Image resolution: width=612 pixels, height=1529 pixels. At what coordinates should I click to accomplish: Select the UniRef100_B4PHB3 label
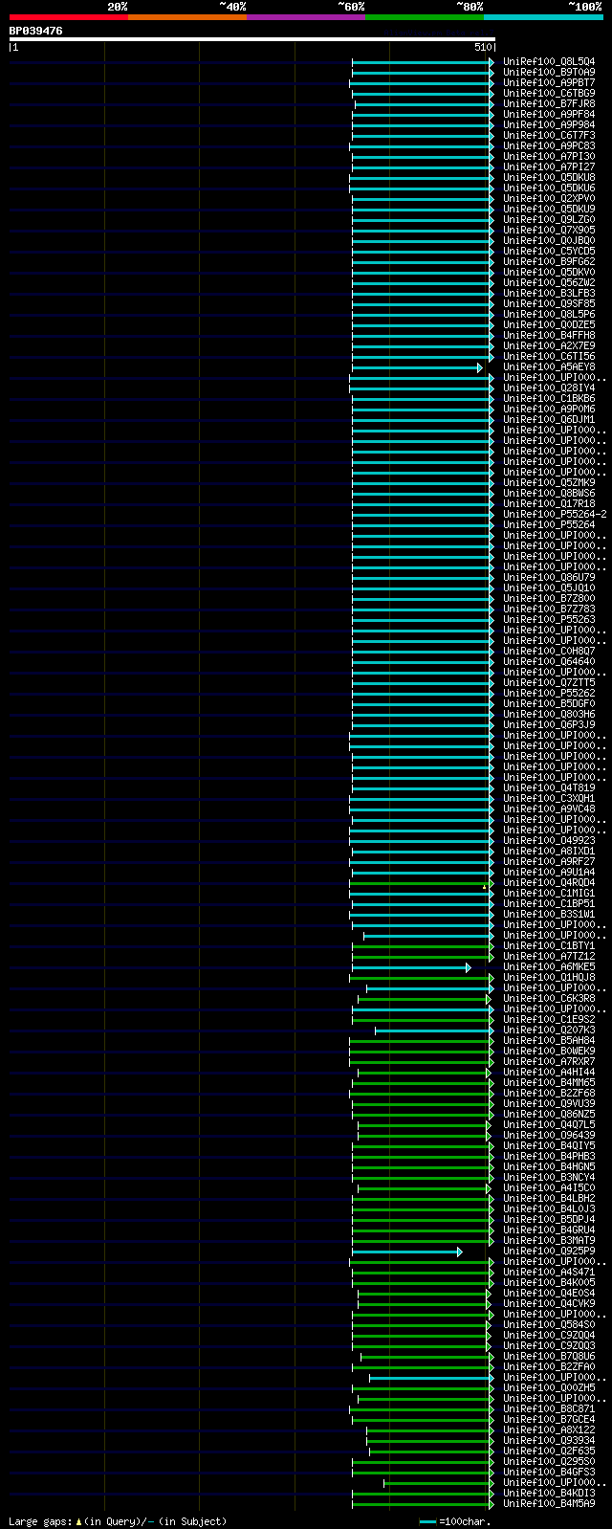tap(549, 1157)
